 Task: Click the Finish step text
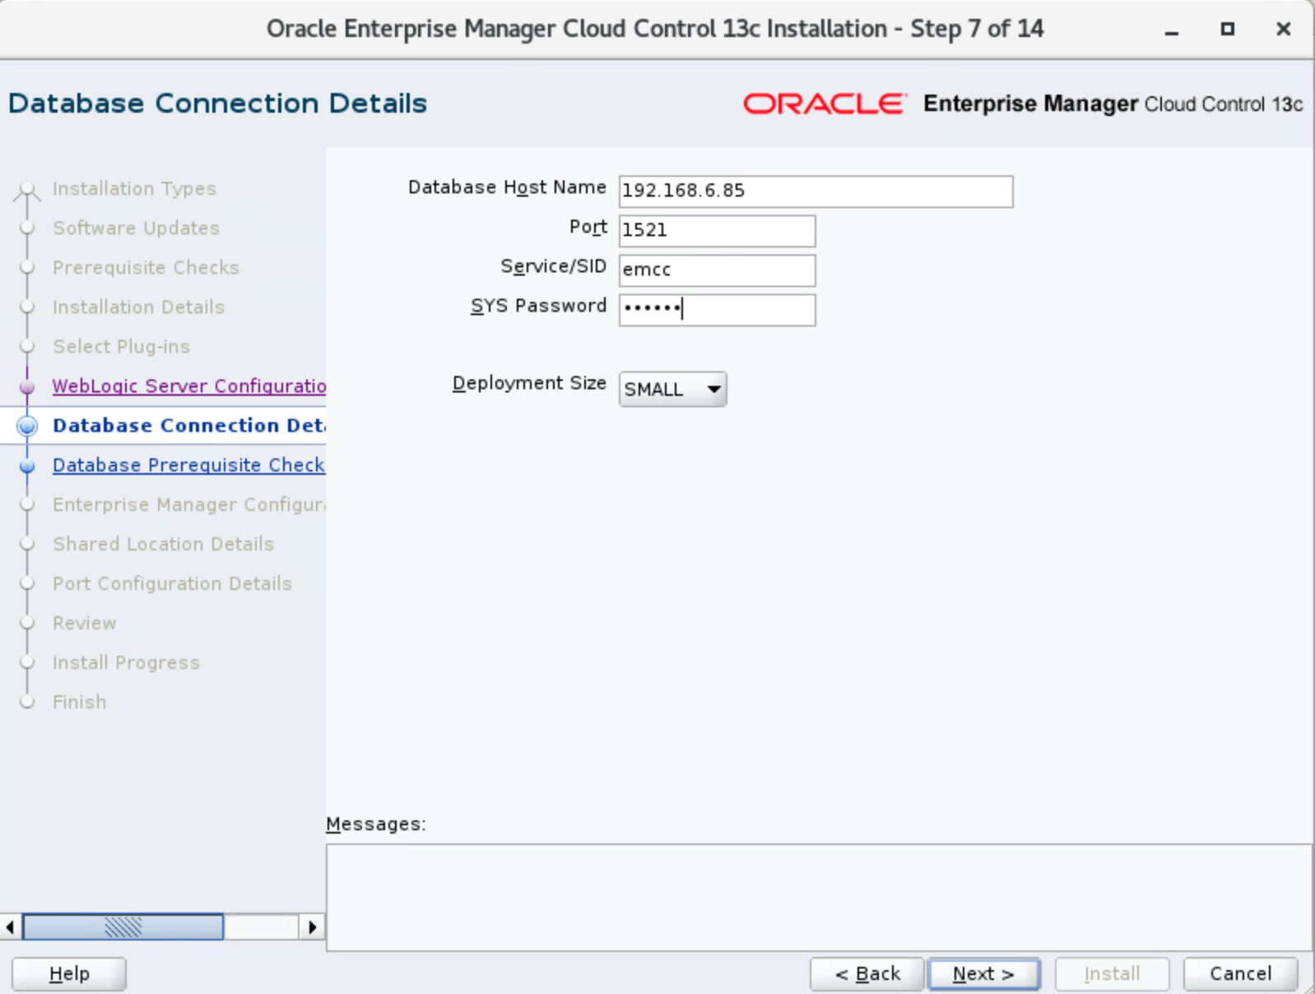[79, 702]
